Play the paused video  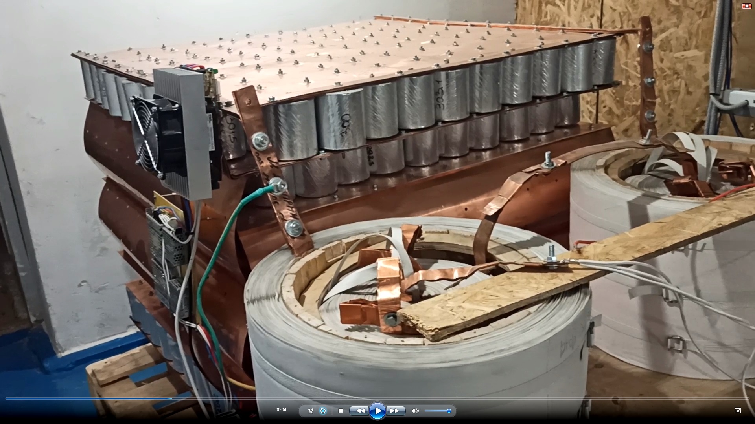click(377, 411)
